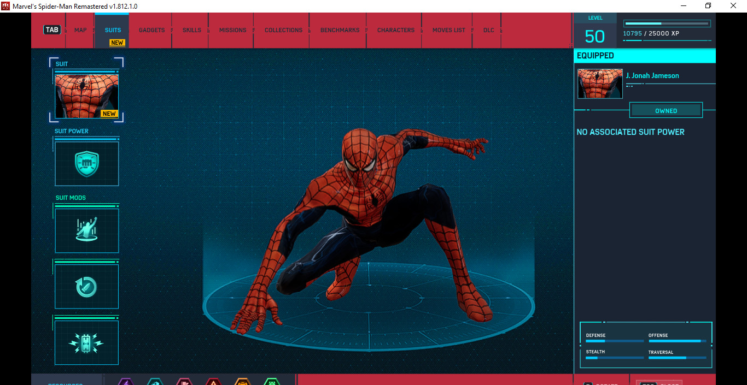
Task: Open the COLLECTIONS tab
Action: point(283,30)
